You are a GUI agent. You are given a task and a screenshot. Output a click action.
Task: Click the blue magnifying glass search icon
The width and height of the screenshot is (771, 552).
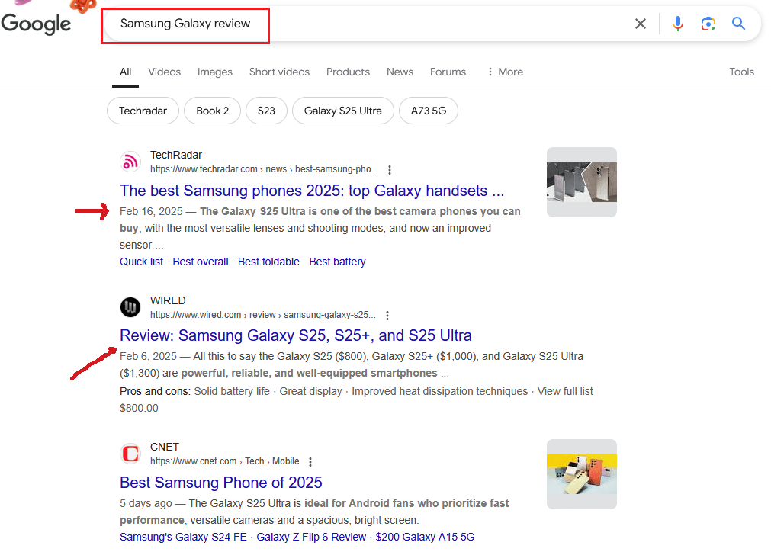738,24
